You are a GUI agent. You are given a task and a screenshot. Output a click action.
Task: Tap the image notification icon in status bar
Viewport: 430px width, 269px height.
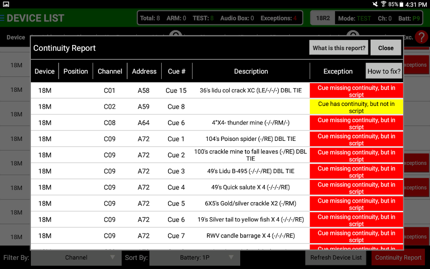coord(6,4)
